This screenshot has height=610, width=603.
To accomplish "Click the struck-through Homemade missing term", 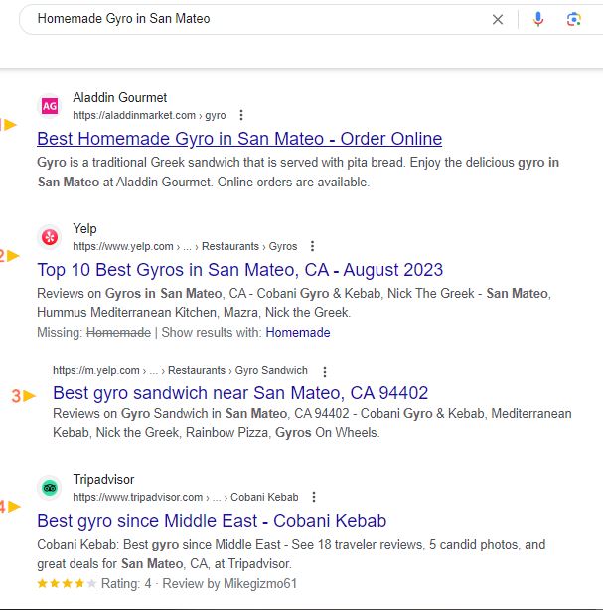I will coord(118,333).
